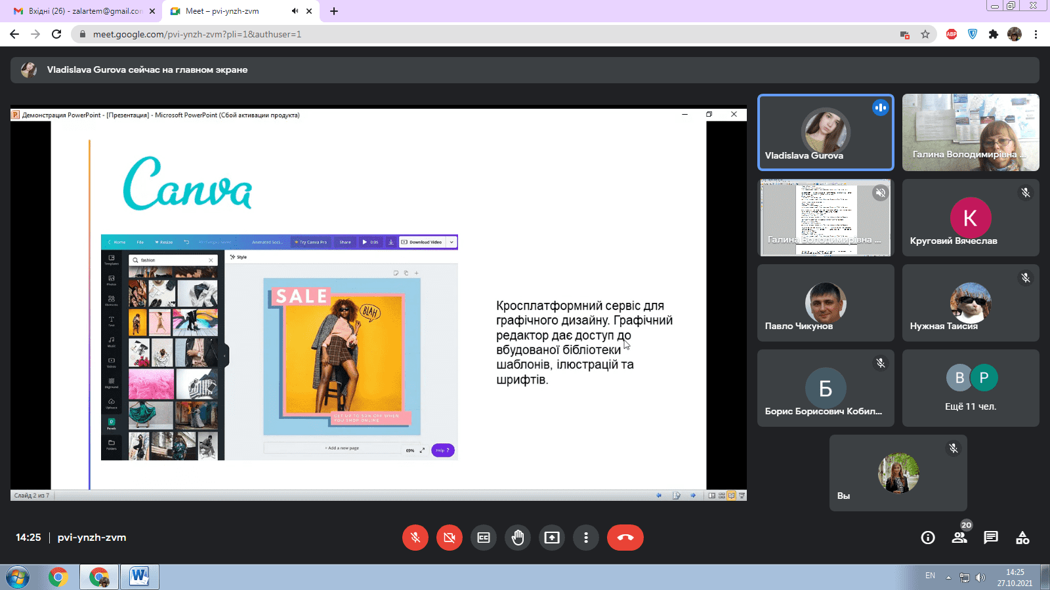Select Галина Володимирівна video tile
Viewport: 1050px width, 590px height.
(971, 132)
